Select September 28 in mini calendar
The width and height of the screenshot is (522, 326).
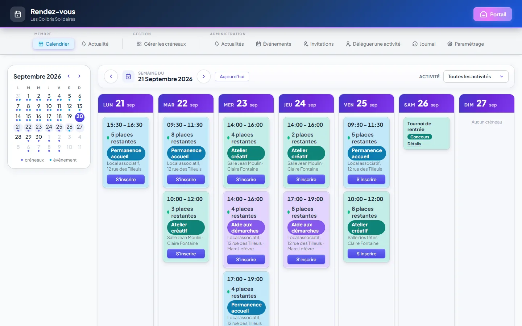[x=18, y=137]
